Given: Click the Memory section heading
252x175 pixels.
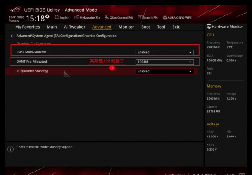Looking at the screenshot, I should pyautogui.click(x=214, y=86).
